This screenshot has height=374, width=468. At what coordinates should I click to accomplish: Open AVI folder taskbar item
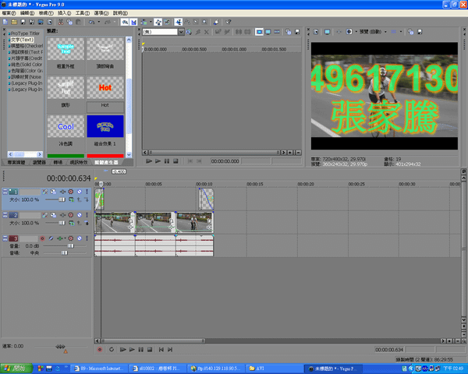(x=275, y=369)
